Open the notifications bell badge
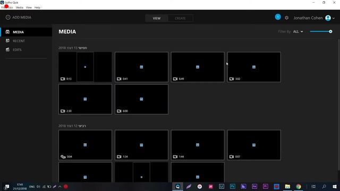Screen dimensions: 340x191 (278, 17)
